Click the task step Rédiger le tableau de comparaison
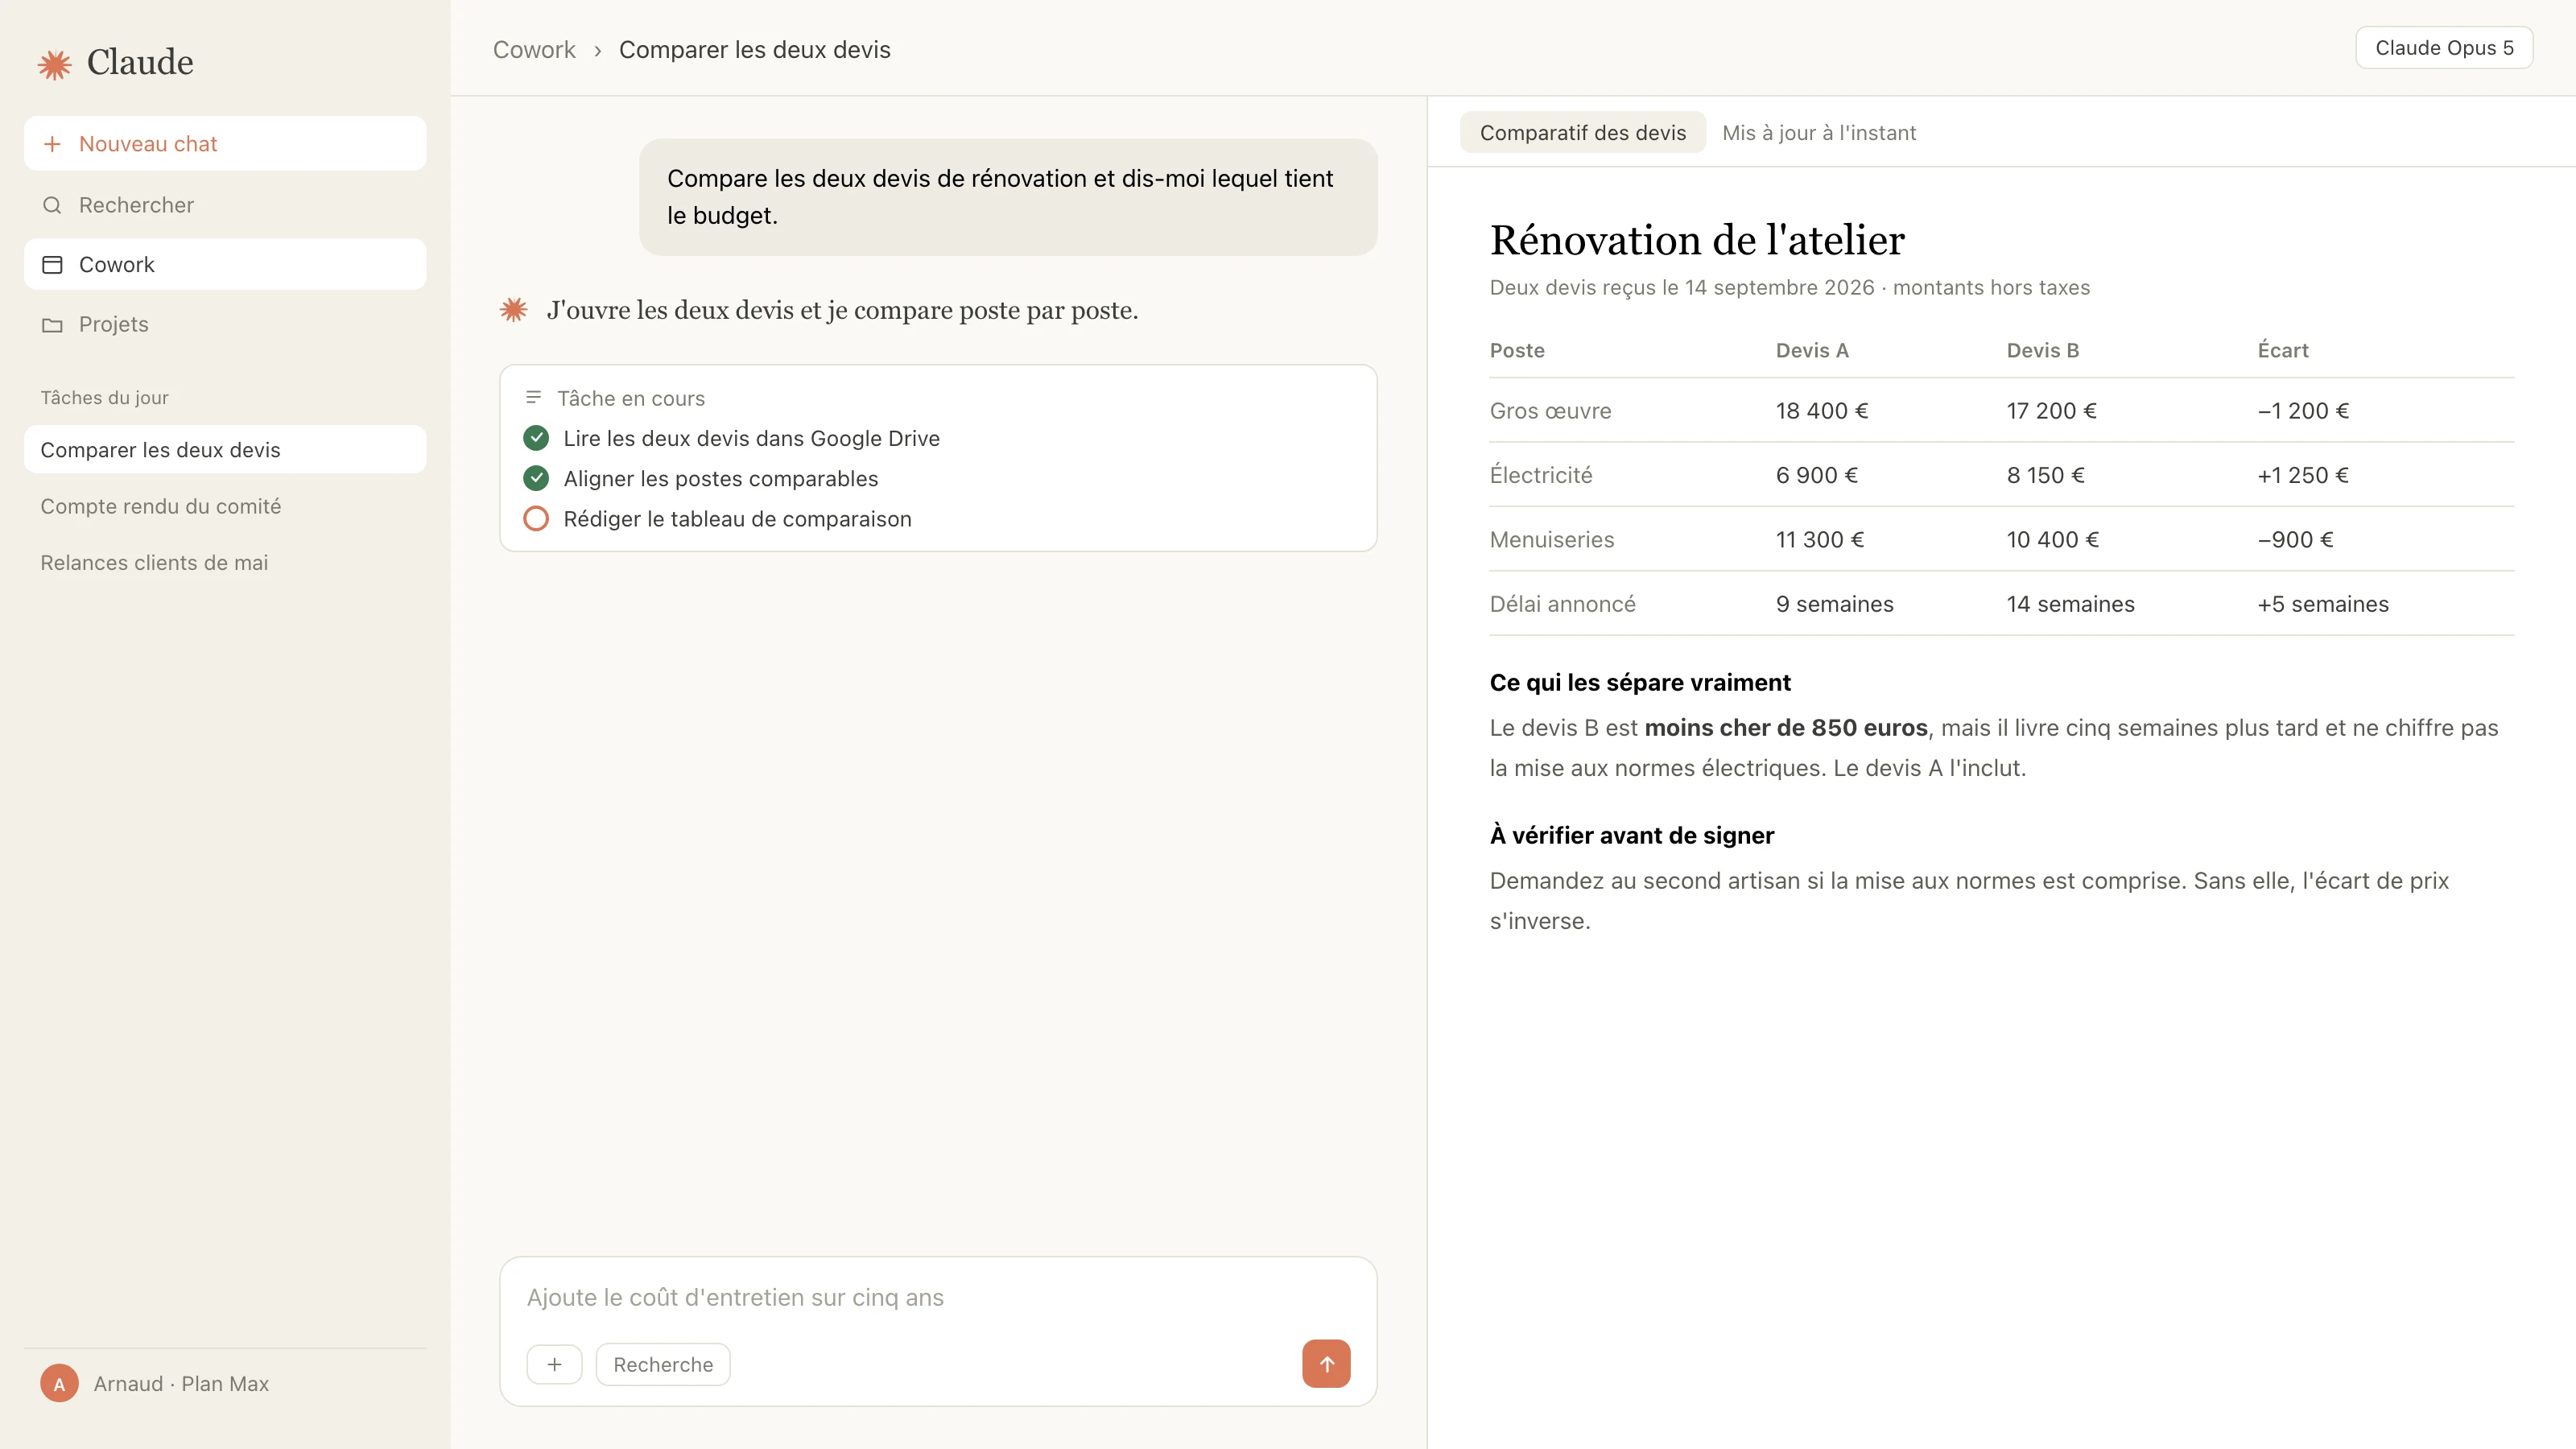The width and height of the screenshot is (2576, 1449). [x=737, y=519]
